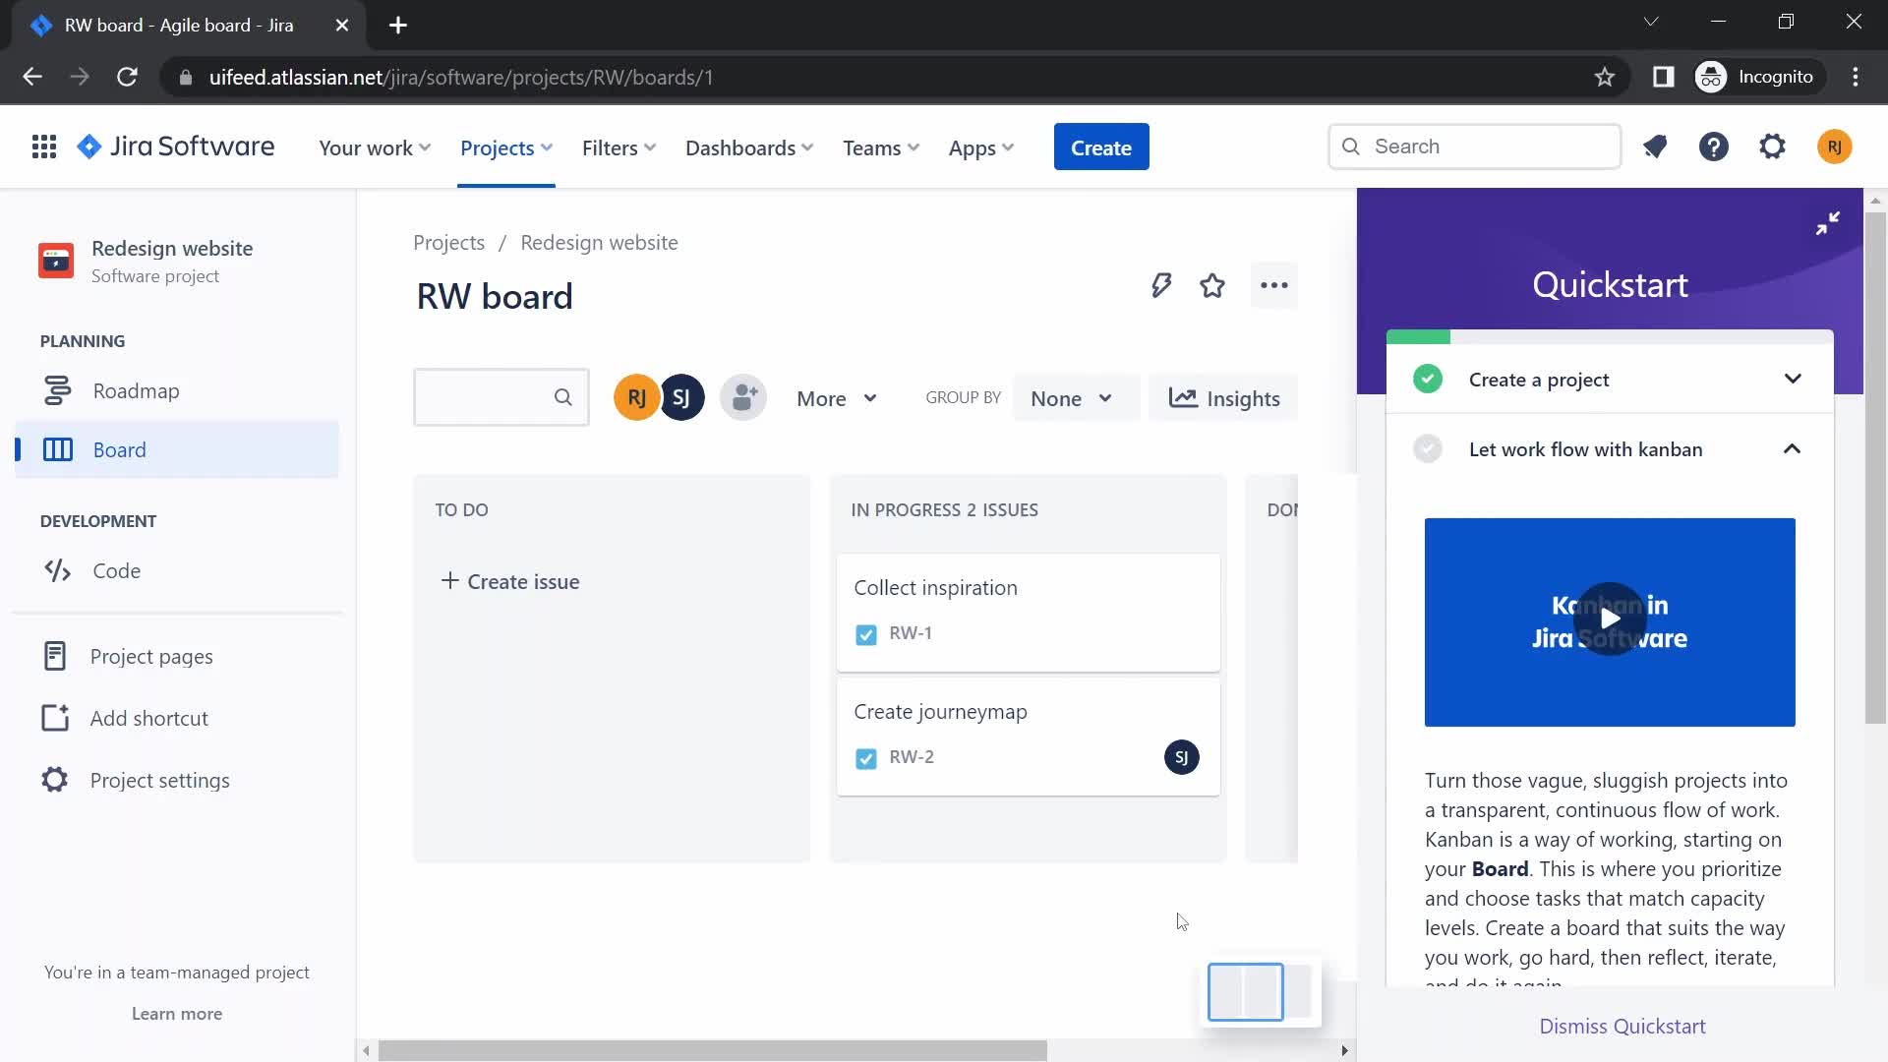This screenshot has width=1888, height=1062.
Task: Open the notifications bell icon
Action: click(1655, 147)
